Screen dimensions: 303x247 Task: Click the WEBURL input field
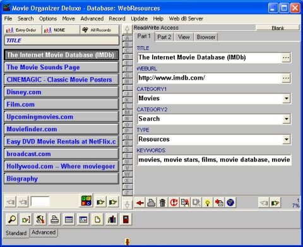click(x=210, y=78)
